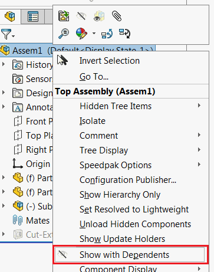Select the Sensors folder
The image size is (214, 272).
pos(32,79)
